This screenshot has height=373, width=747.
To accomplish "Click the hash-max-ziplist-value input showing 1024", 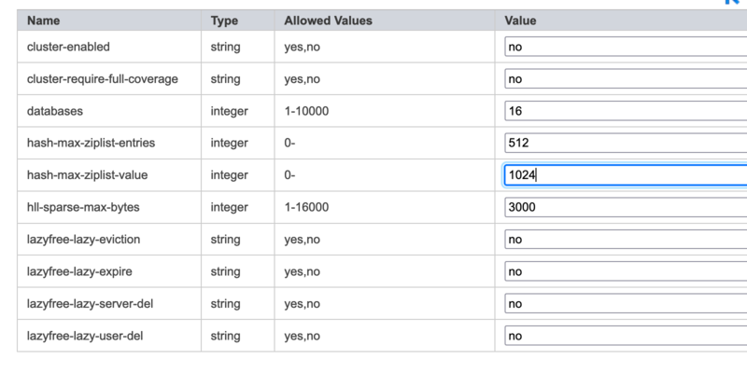I will 626,175.
